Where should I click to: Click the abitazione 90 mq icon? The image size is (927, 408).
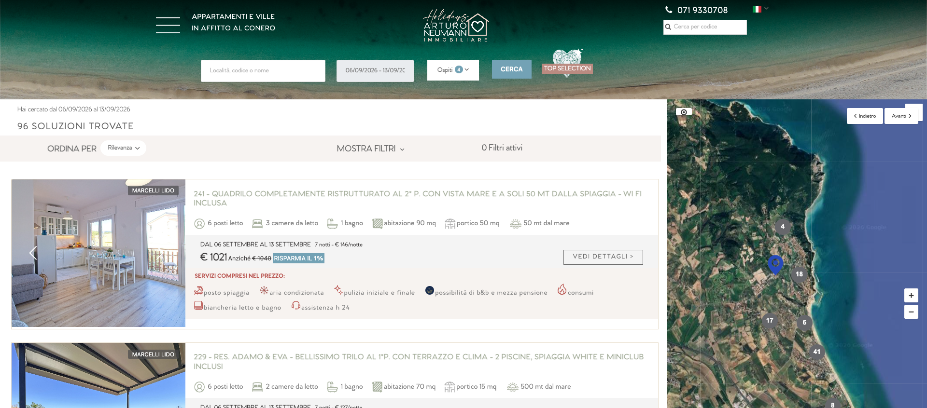tap(377, 224)
